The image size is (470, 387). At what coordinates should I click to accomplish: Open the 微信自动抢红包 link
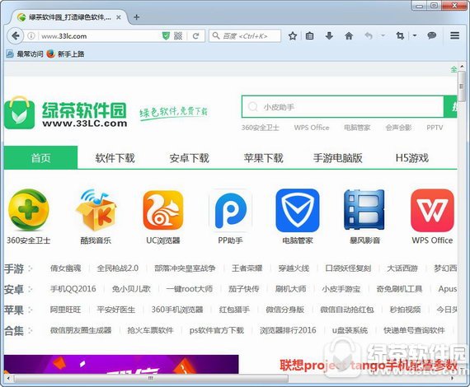tap(347, 310)
